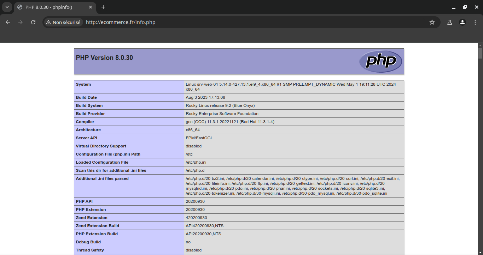Close the PHP 8.0.30 phpinfo tab
This screenshot has width=483, height=255.
pyautogui.click(x=91, y=7)
